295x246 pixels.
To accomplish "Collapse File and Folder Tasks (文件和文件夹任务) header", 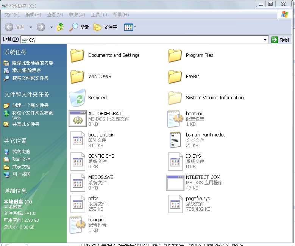I will point(27,94).
